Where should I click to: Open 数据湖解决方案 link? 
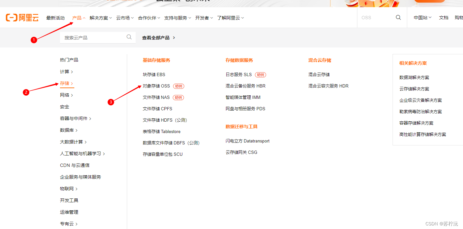point(414,77)
